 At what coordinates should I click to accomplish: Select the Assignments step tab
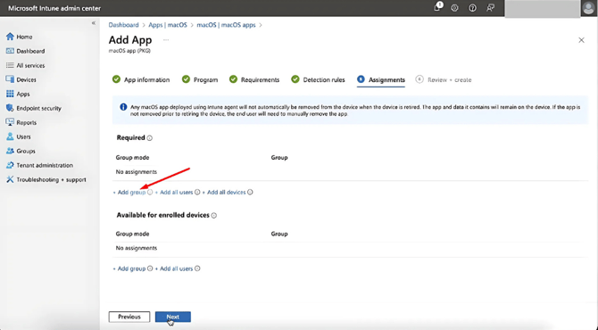point(381,79)
